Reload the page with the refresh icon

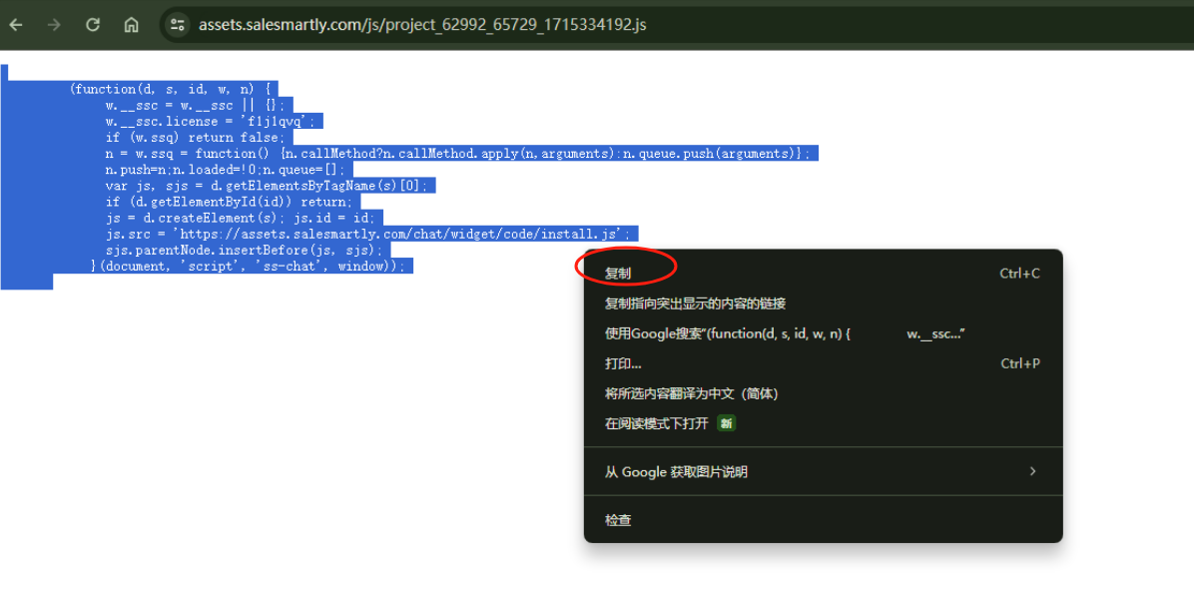93,24
